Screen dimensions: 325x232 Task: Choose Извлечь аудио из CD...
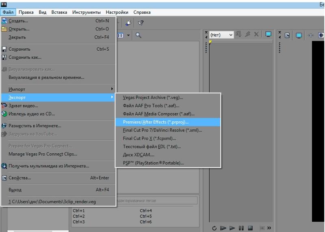pyautogui.click(x=58, y=114)
